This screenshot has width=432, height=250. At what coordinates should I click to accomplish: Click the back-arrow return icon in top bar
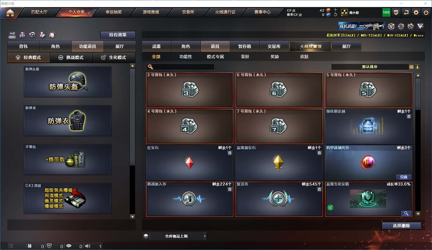pos(406,12)
